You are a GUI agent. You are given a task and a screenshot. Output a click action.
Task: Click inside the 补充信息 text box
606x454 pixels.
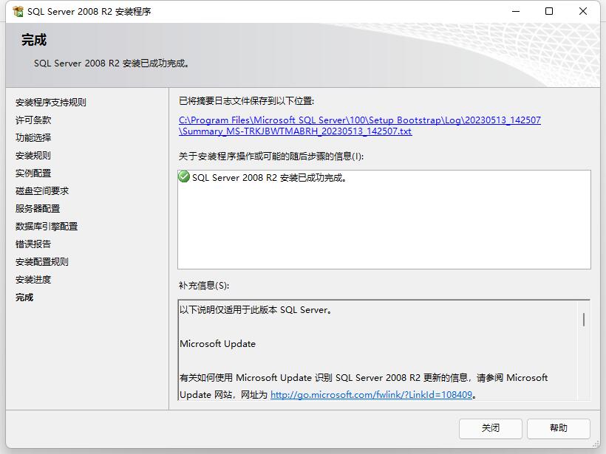384,350
